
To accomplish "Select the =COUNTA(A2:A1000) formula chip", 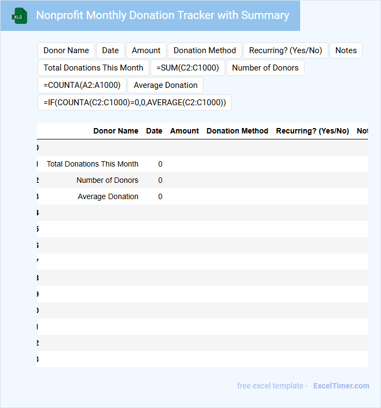I will click(82, 85).
